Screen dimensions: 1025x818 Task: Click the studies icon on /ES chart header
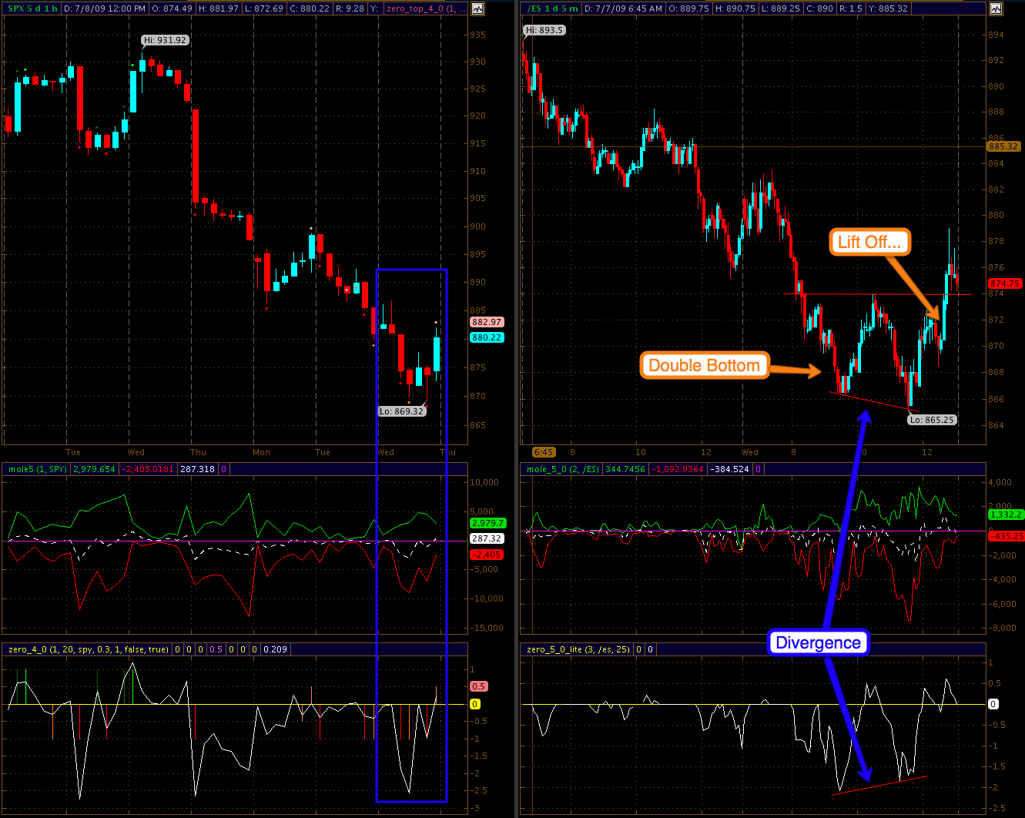coord(996,8)
